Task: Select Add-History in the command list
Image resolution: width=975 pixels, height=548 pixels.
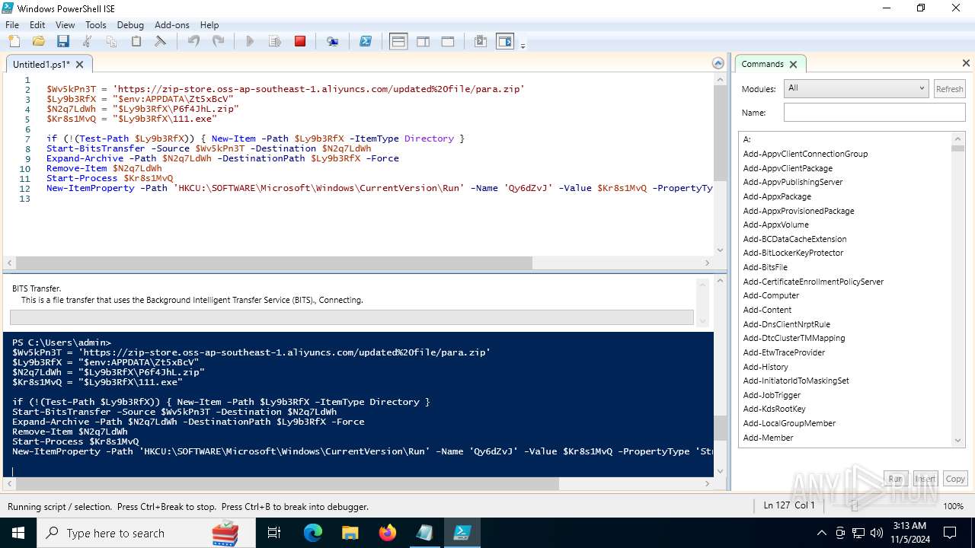Action: click(766, 367)
